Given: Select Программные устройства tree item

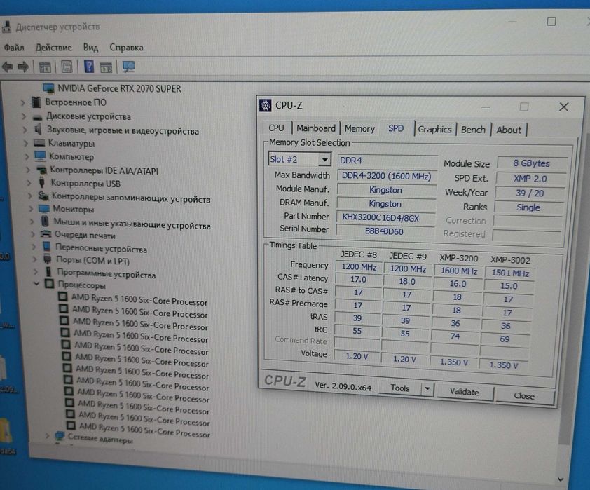Looking at the screenshot, I should tap(106, 273).
